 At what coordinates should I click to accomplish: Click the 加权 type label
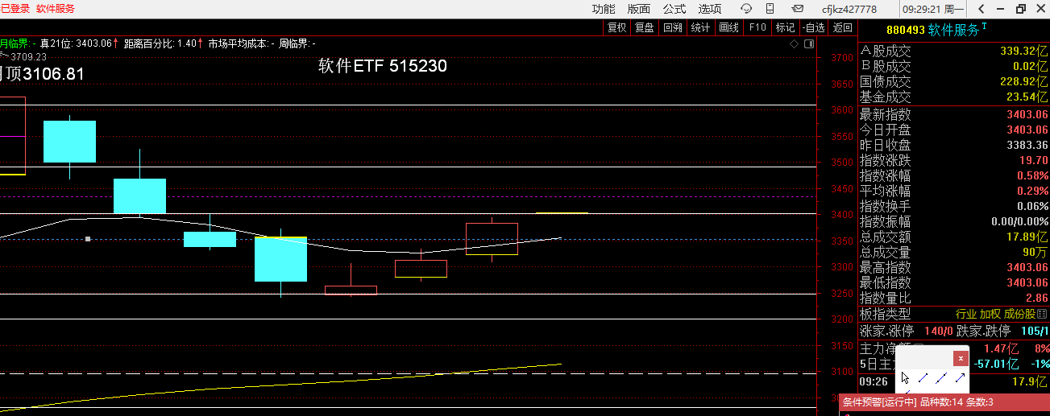(x=990, y=314)
